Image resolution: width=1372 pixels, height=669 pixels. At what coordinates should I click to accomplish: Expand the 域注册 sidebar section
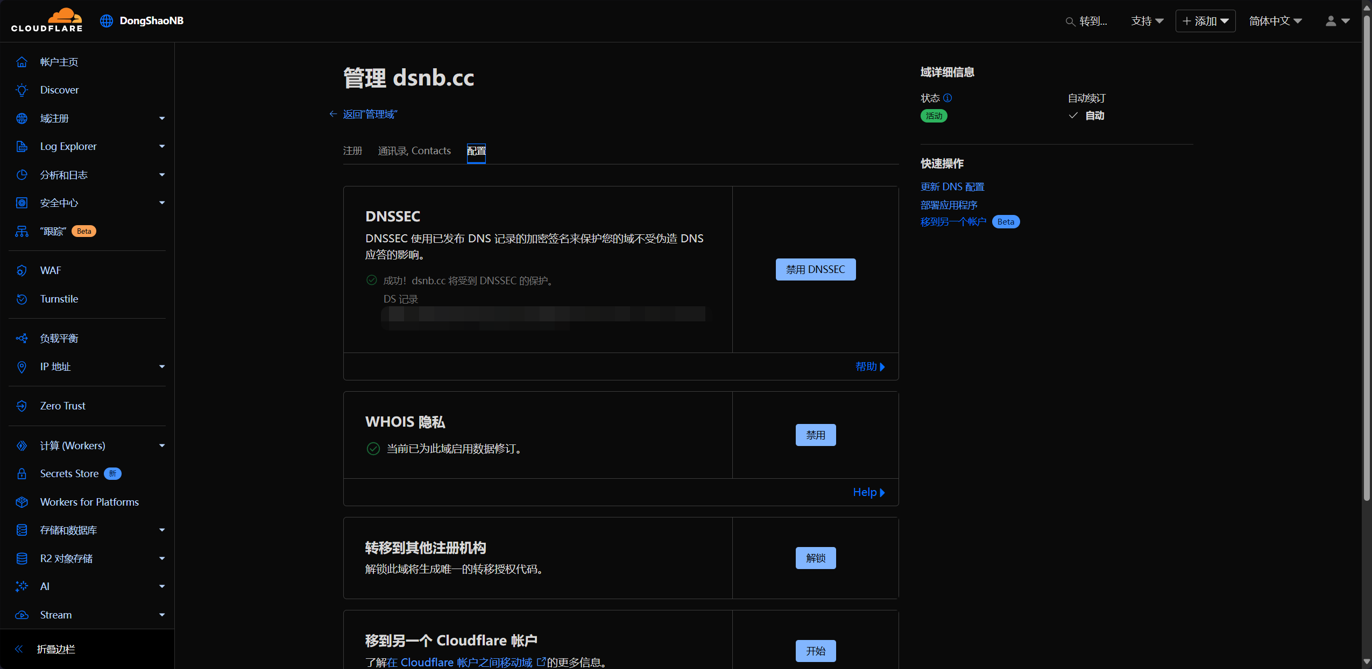(x=161, y=118)
